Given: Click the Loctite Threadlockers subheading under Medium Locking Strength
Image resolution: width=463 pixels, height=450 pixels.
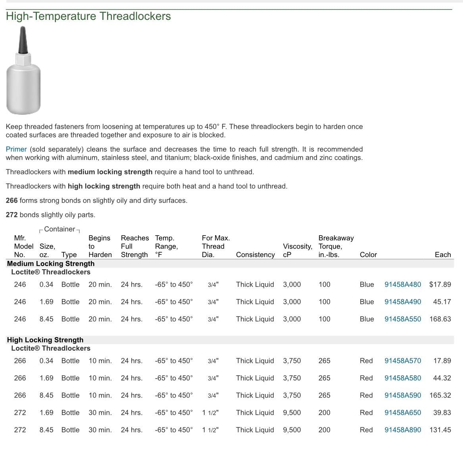Looking at the screenshot, I should pyautogui.click(x=51, y=272).
